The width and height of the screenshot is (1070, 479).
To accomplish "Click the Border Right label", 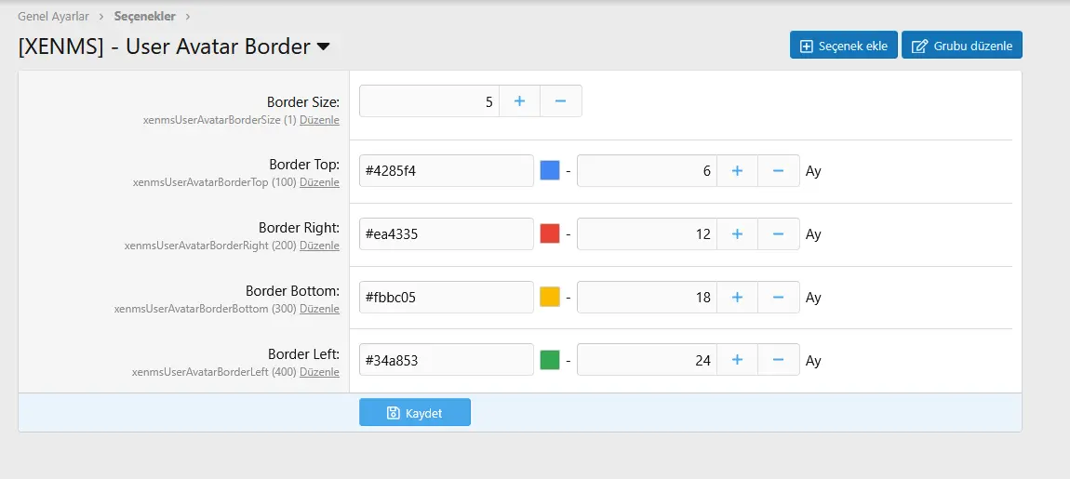I will (x=299, y=228).
